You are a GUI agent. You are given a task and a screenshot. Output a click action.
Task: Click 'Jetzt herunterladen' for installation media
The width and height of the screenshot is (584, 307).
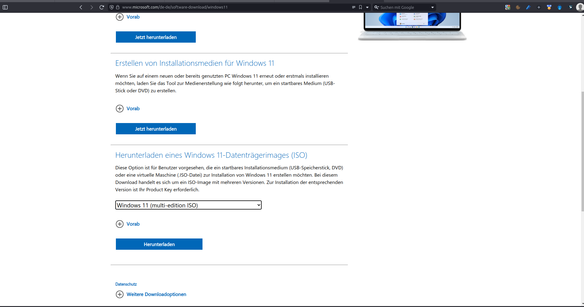point(156,129)
